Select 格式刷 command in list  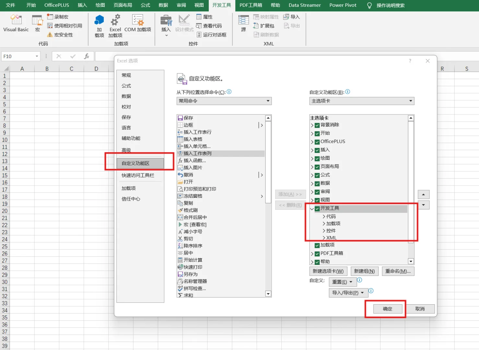coord(221,210)
